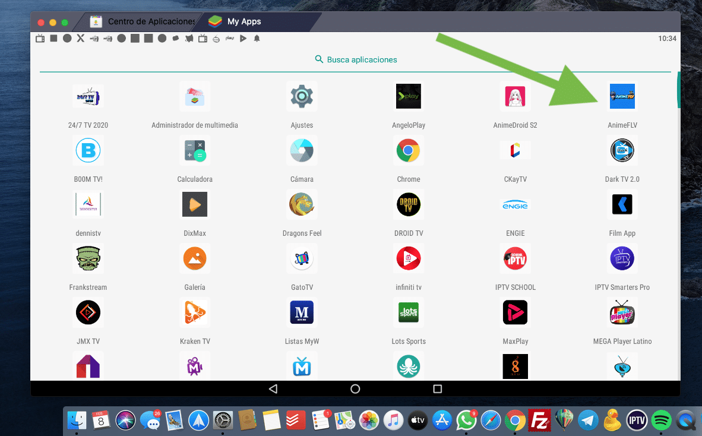Launch GatoTV

pos(302,258)
